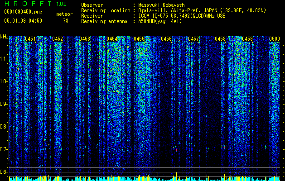The height and width of the screenshot is (181, 285).
Task: Click the 'Observer' field label
Action: point(92,5)
